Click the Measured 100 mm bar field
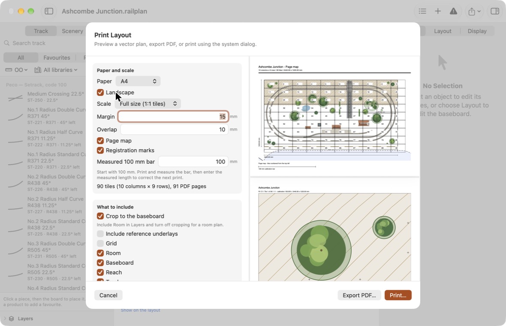This screenshot has width=506, height=326. coord(193,162)
